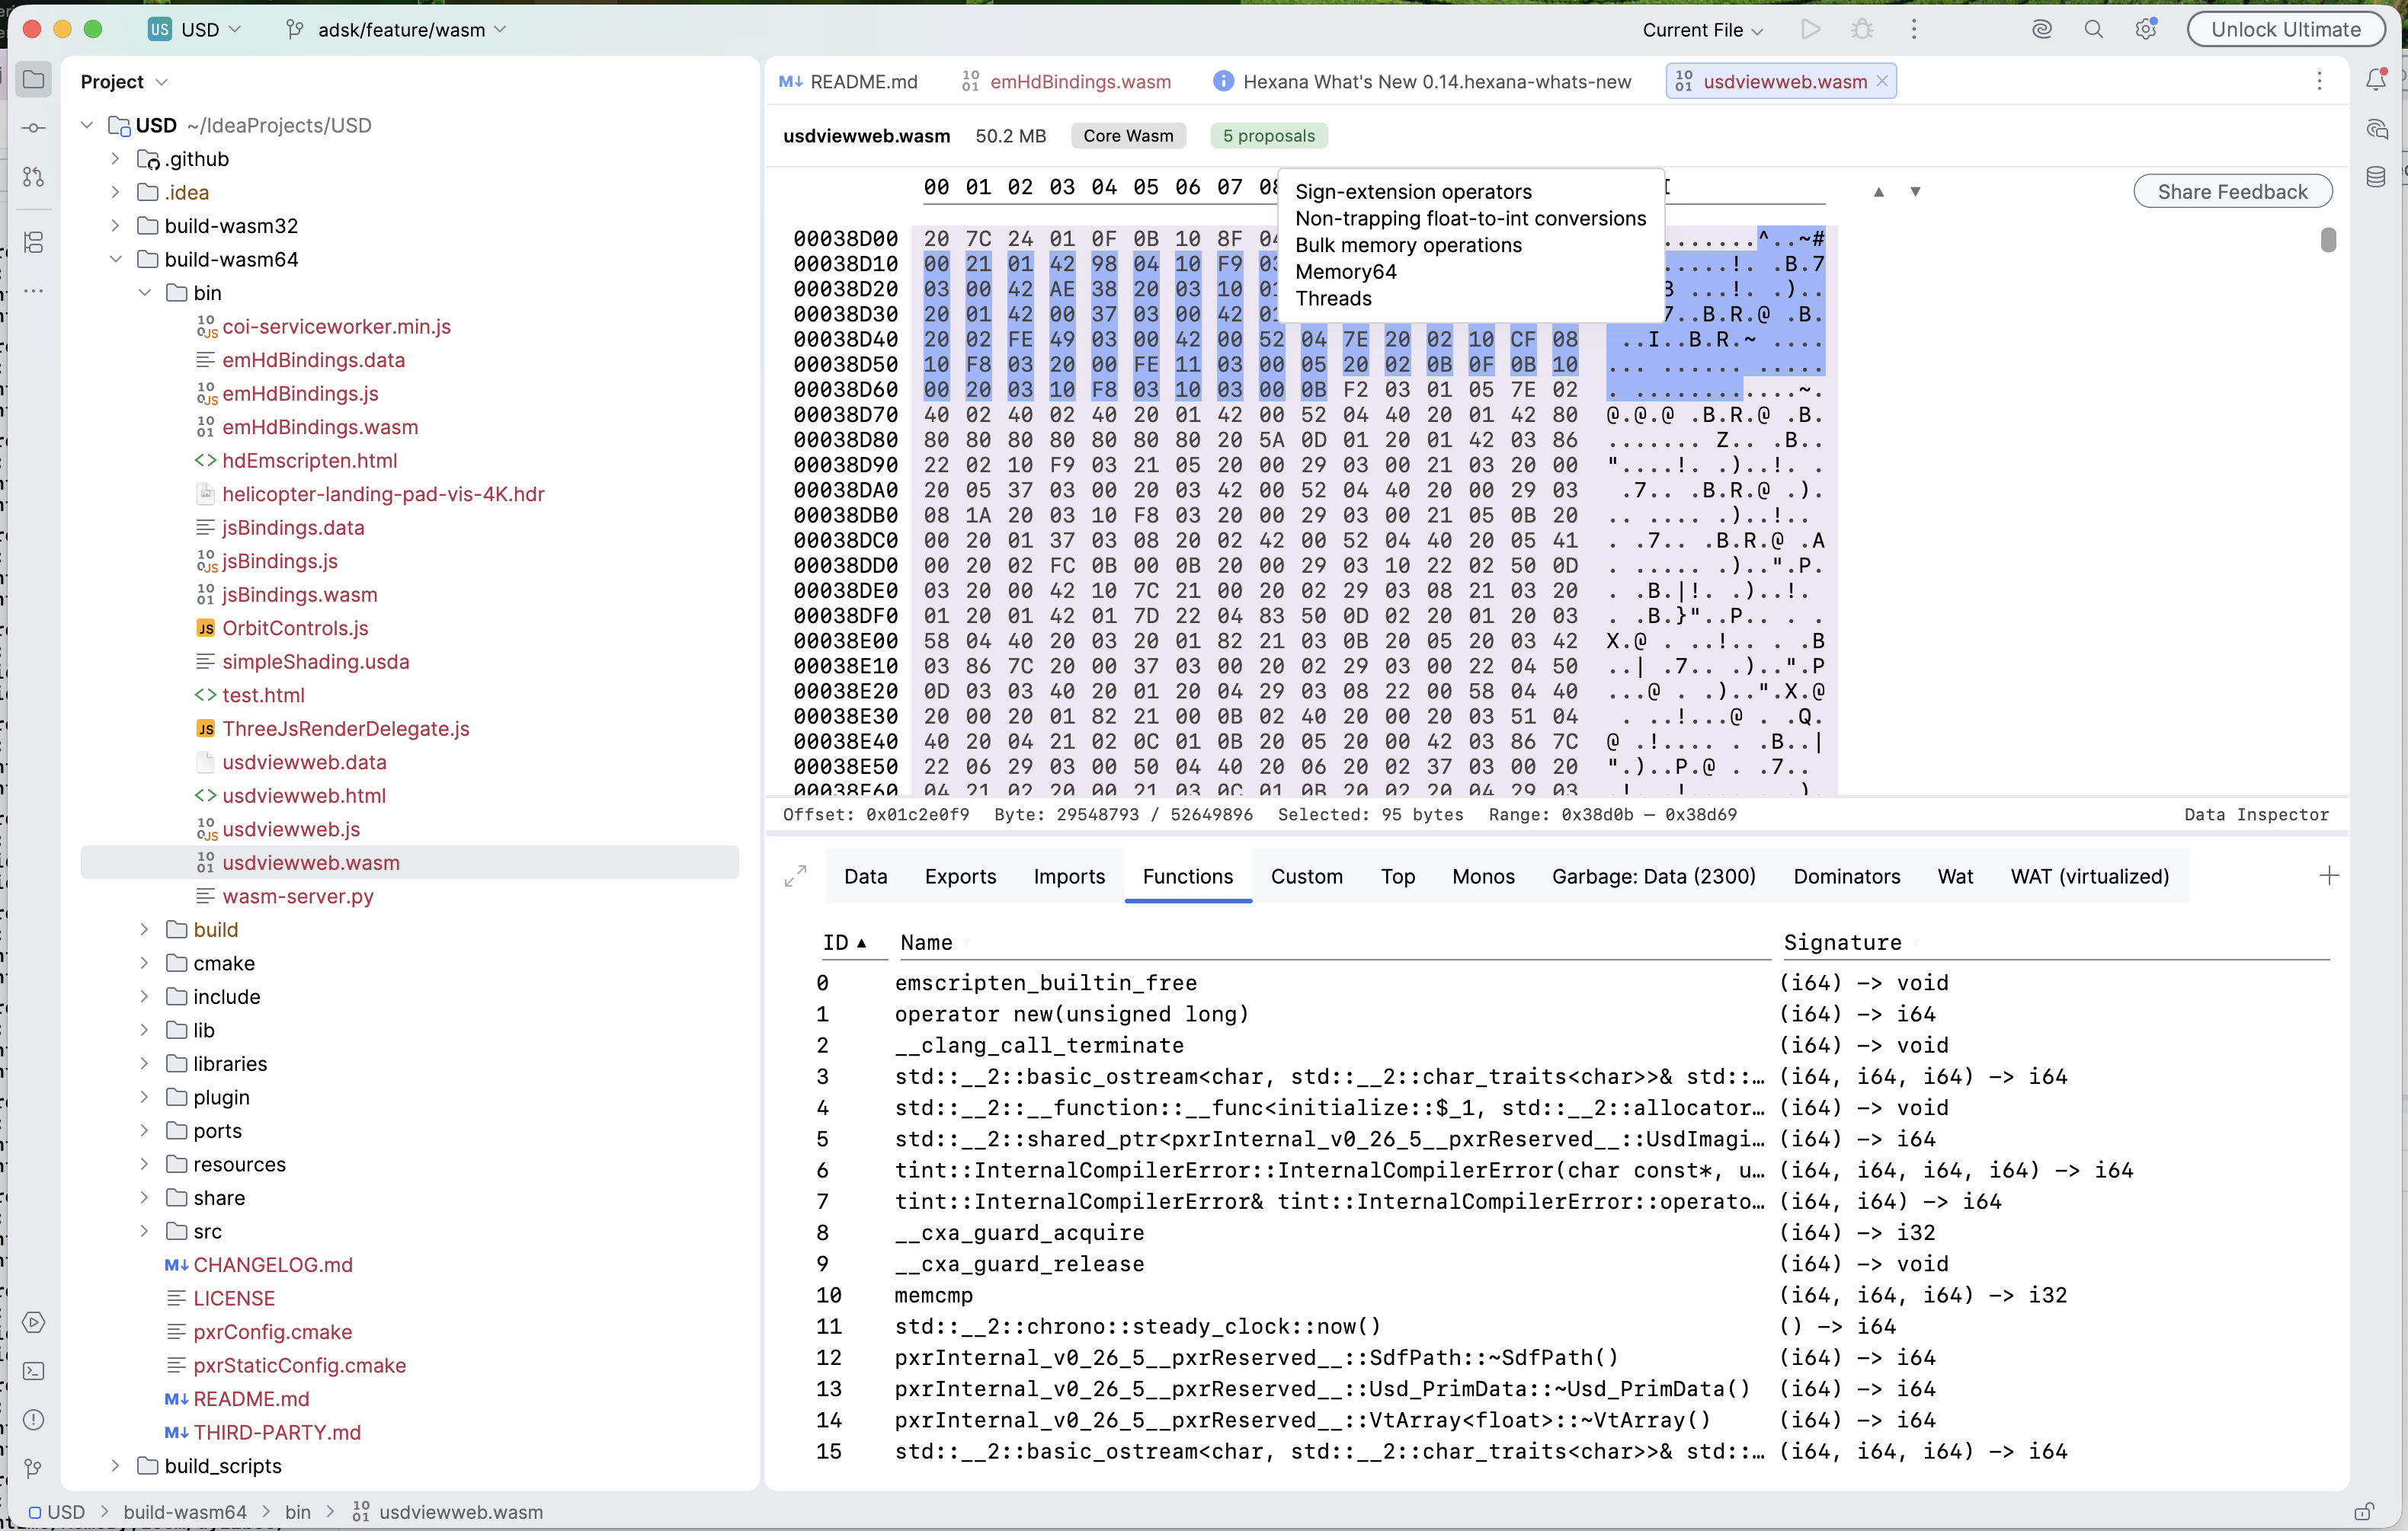Run the current file
This screenshot has width=2408, height=1531.
1810,29
